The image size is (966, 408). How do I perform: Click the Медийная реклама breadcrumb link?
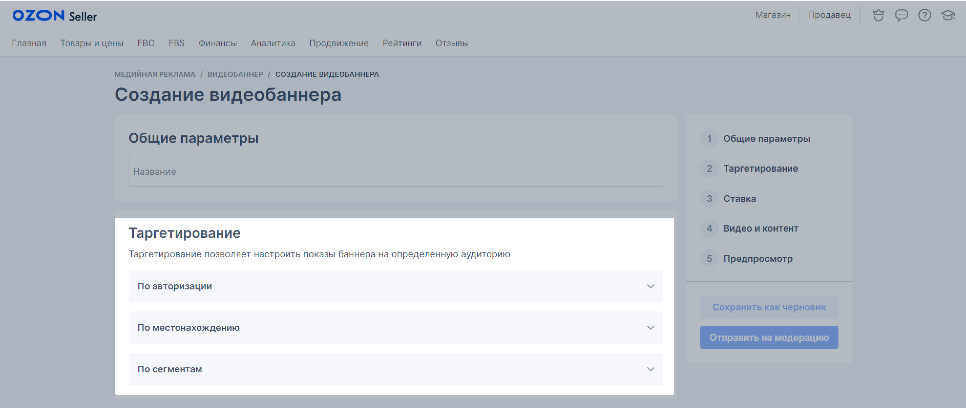[154, 74]
